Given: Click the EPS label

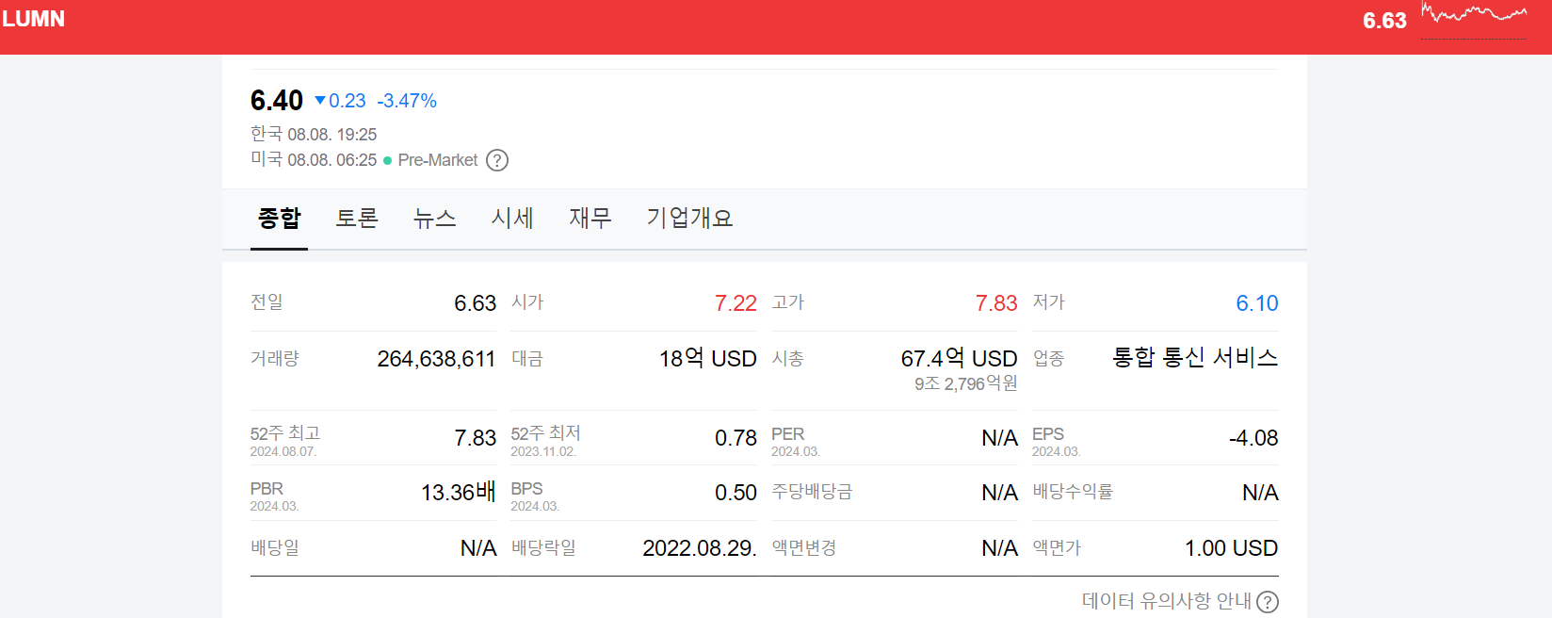Looking at the screenshot, I should tap(1048, 434).
